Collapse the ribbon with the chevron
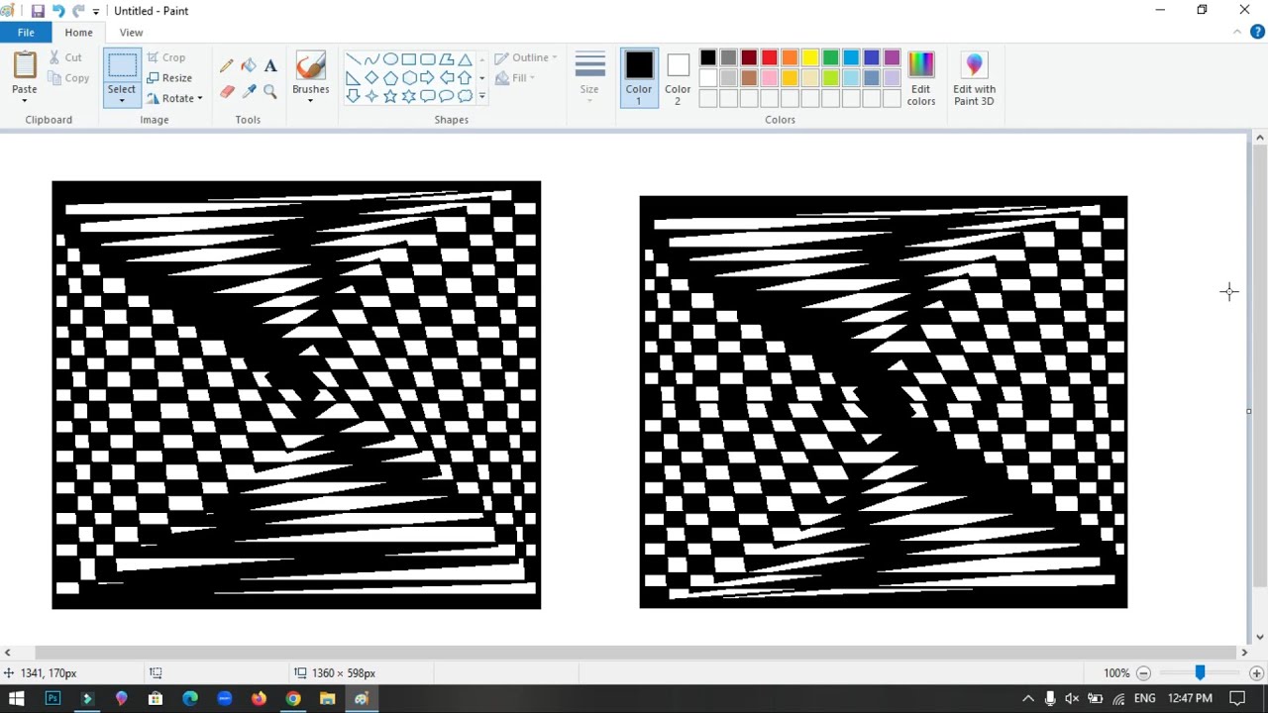 (x=1237, y=32)
